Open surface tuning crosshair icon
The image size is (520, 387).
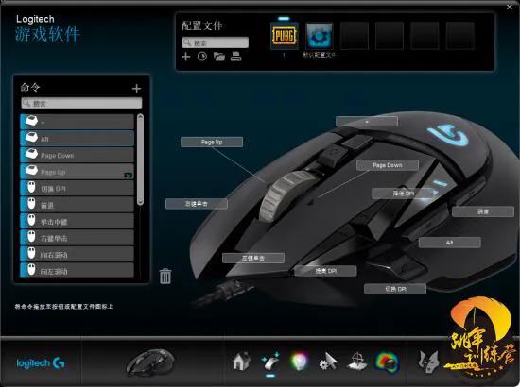[357, 362]
